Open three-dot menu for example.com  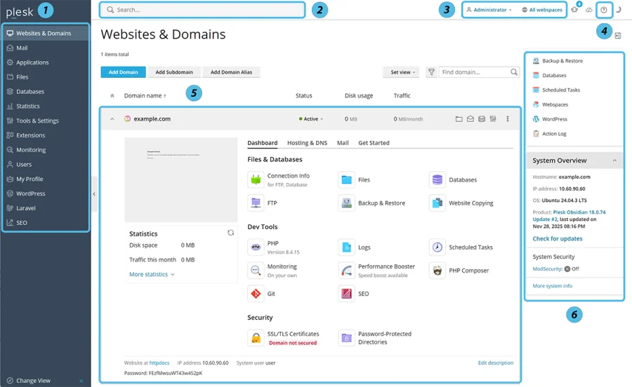pos(508,118)
